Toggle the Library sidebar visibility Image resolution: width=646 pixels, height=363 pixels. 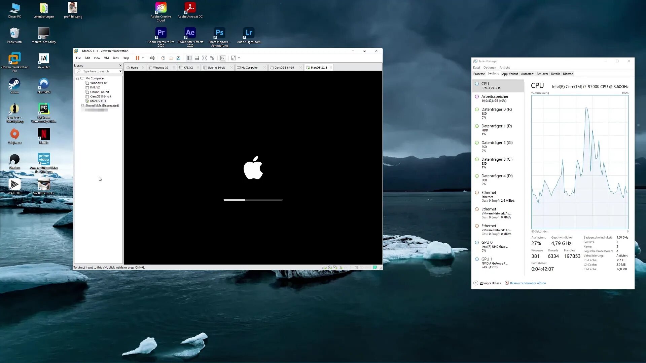click(189, 58)
